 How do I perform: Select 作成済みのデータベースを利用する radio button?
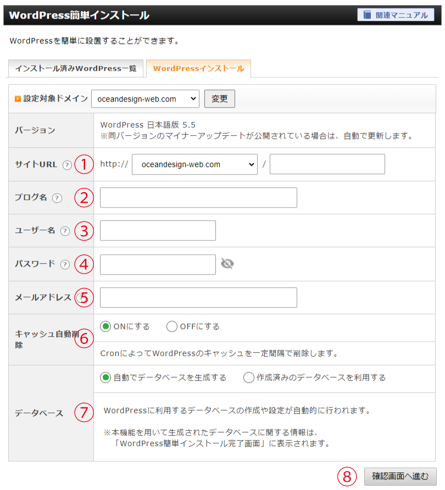pos(248,377)
